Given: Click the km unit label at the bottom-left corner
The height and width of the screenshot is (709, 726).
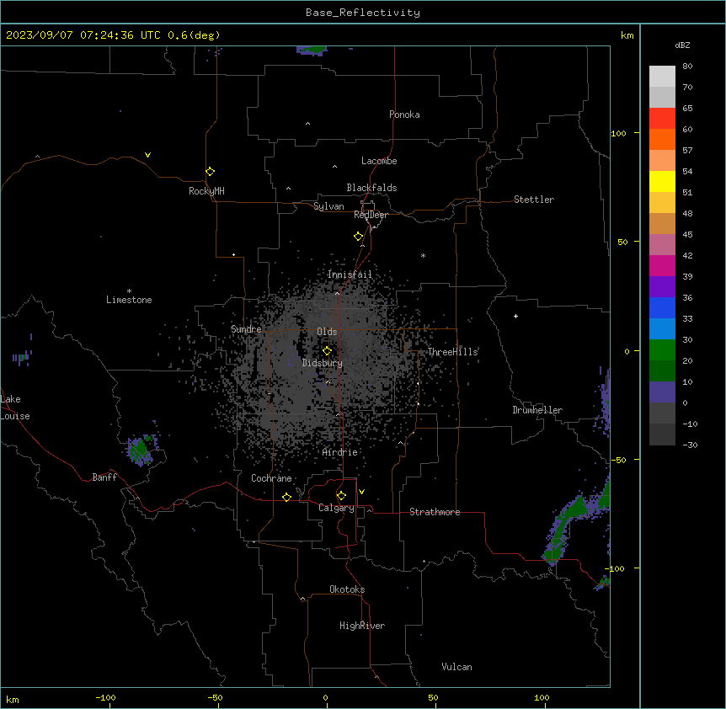Looking at the screenshot, I should coord(13,699).
